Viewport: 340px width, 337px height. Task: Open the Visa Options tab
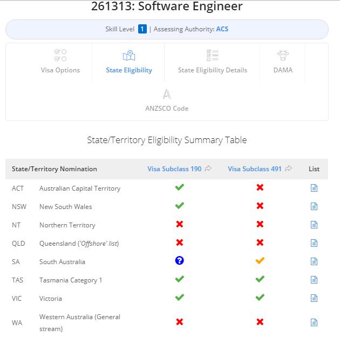(x=60, y=62)
